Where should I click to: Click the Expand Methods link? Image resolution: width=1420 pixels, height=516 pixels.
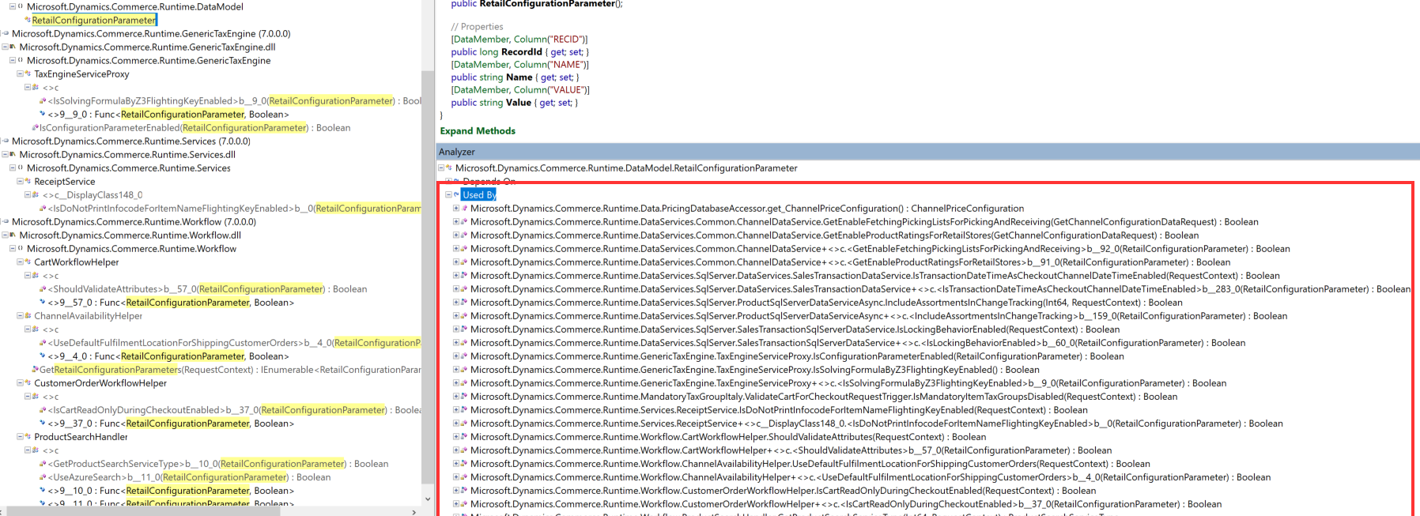tap(478, 131)
